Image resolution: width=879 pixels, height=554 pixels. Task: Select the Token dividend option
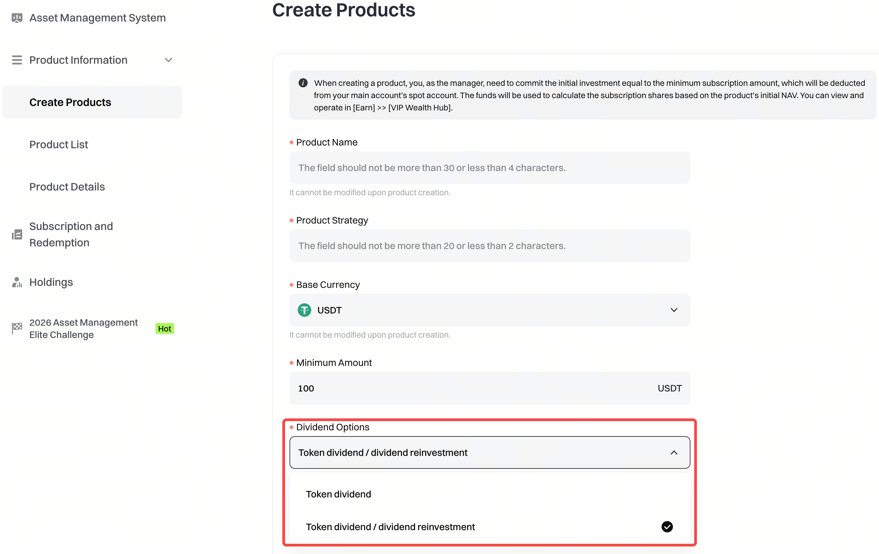(338, 494)
